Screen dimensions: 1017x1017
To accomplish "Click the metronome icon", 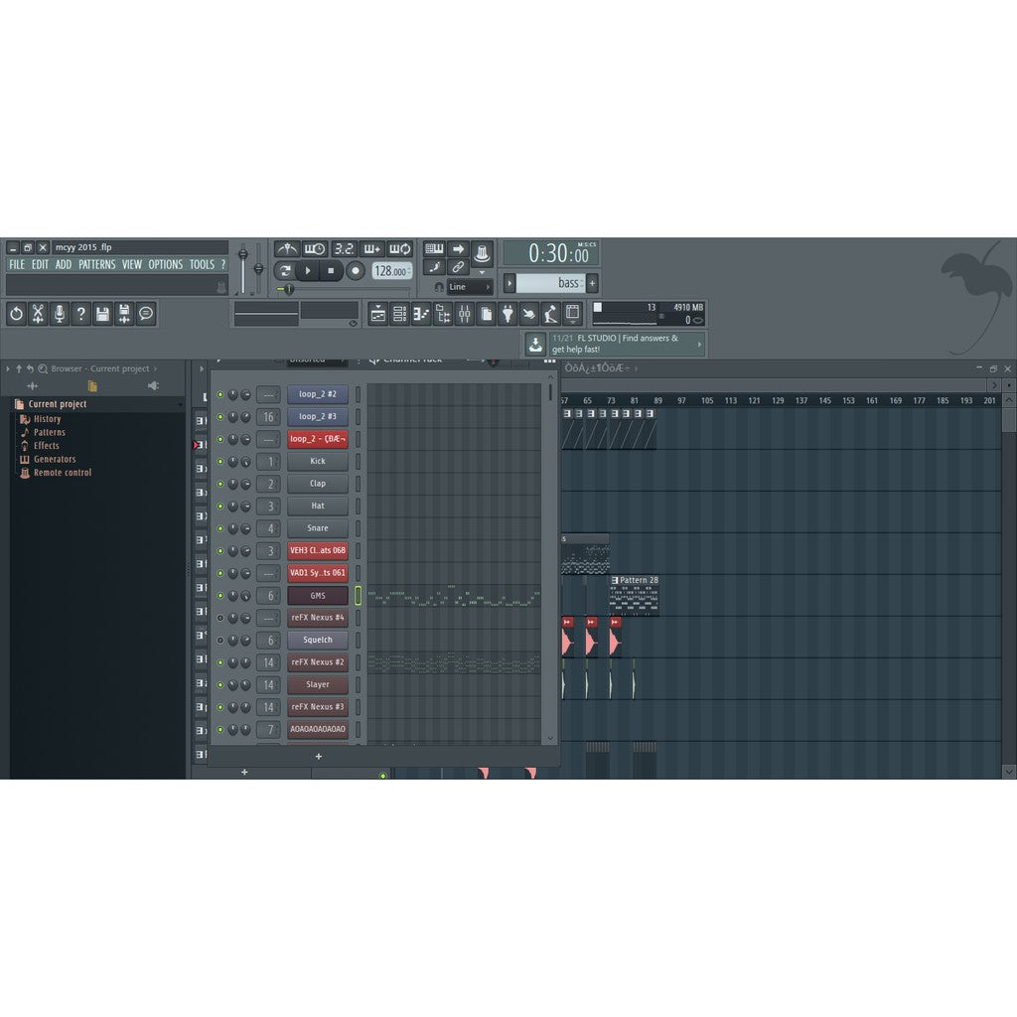I will (x=287, y=248).
